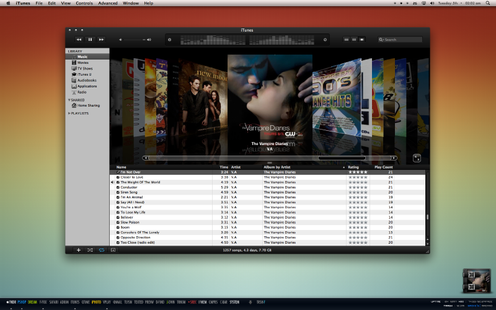Open Spotlight search in menu bar
The width and height of the screenshot is (496, 310).
488,3
